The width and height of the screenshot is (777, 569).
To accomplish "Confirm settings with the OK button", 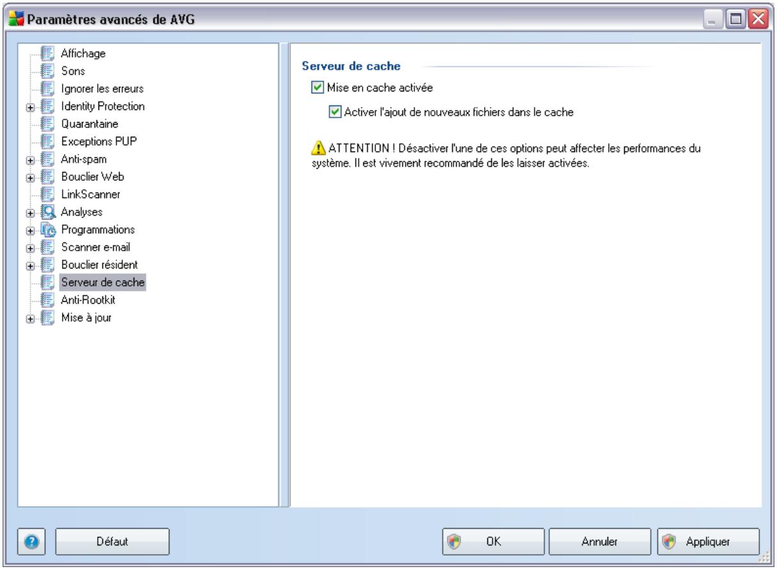I will pos(493,541).
